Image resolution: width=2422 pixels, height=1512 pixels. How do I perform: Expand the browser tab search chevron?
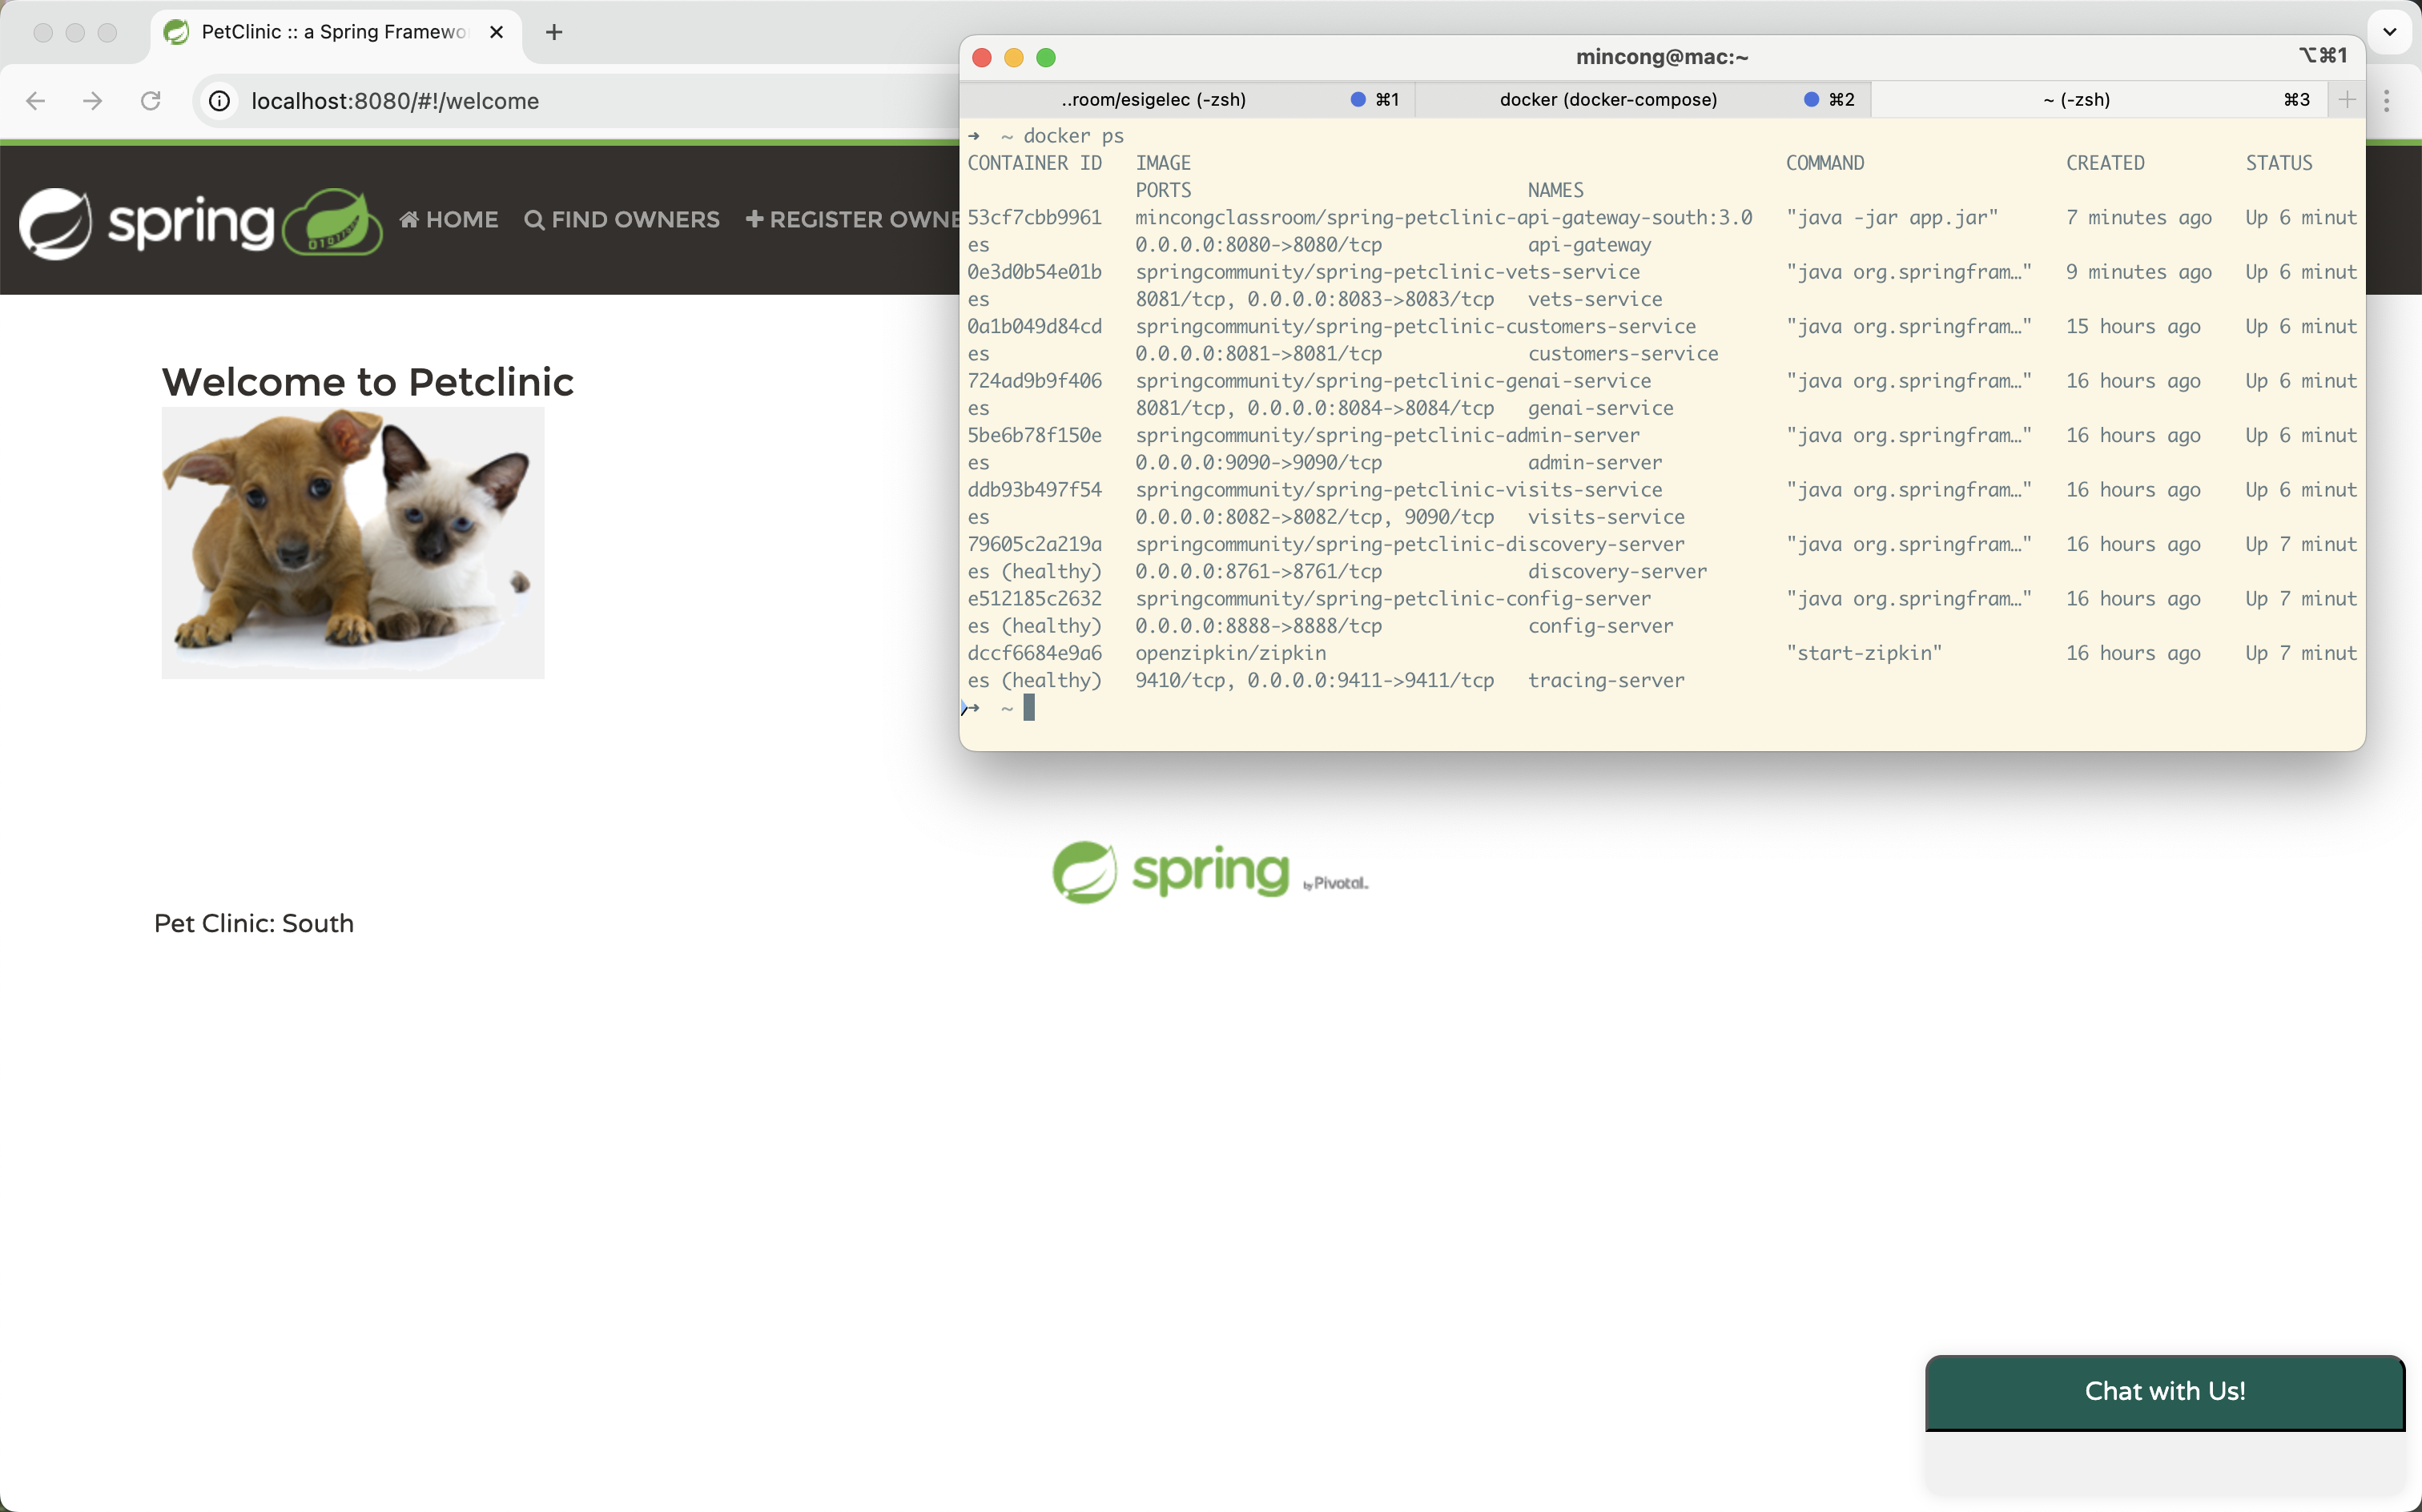[2389, 31]
